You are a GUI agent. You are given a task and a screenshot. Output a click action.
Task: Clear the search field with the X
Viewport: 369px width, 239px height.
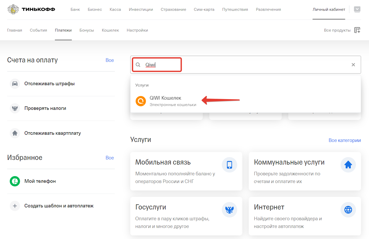pyautogui.click(x=353, y=65)
